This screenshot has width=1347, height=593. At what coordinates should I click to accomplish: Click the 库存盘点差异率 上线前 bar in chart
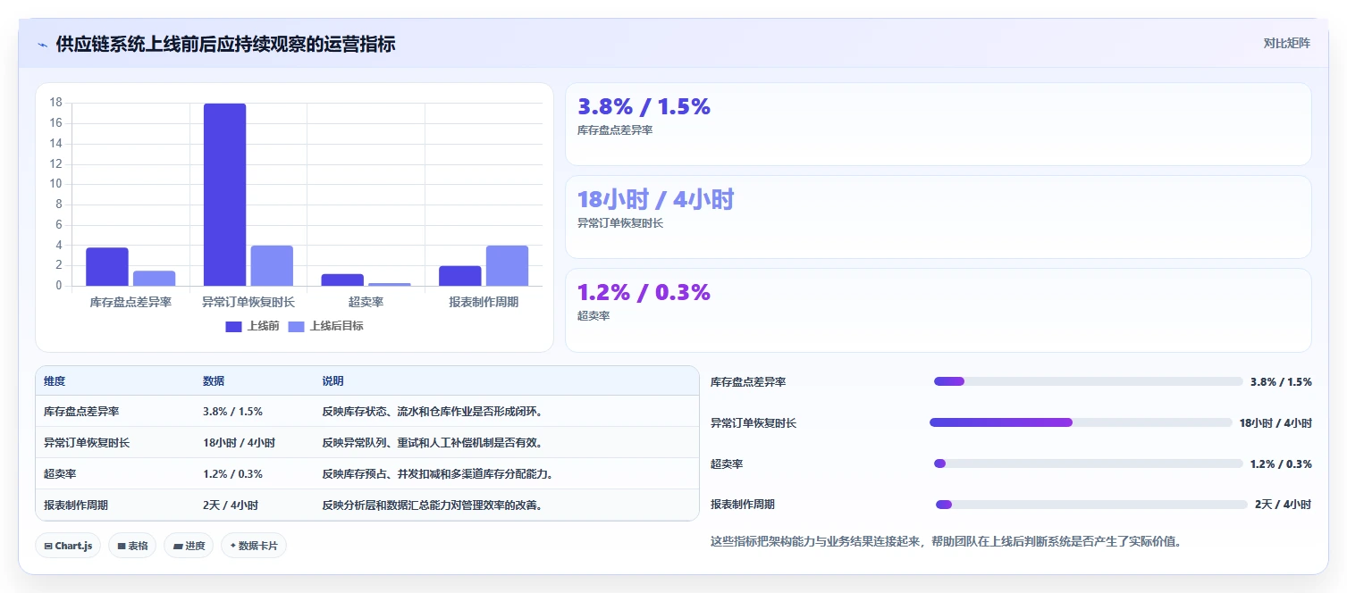tap(107, 267)
